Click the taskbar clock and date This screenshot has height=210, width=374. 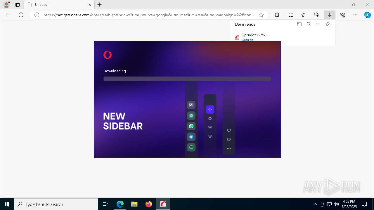[x=349, y=204]
